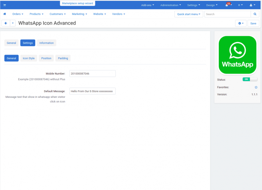Add add-on to favorites via star icon
This screenshot has height=190, width=262.
click(256, 87)
